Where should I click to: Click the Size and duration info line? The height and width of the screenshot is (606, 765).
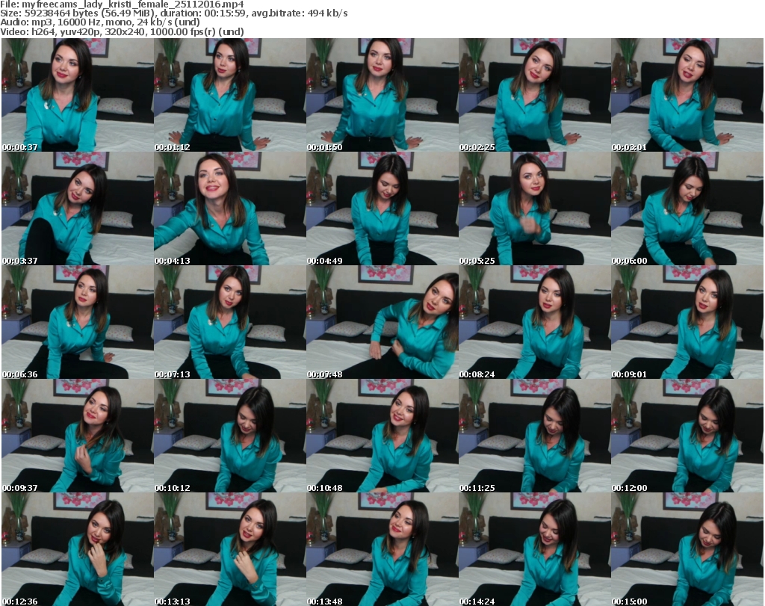click(x=173, y=13)
